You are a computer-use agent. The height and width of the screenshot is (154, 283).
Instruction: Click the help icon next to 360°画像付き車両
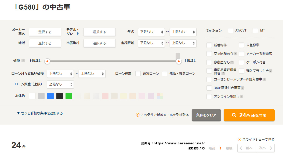[242, 88]
